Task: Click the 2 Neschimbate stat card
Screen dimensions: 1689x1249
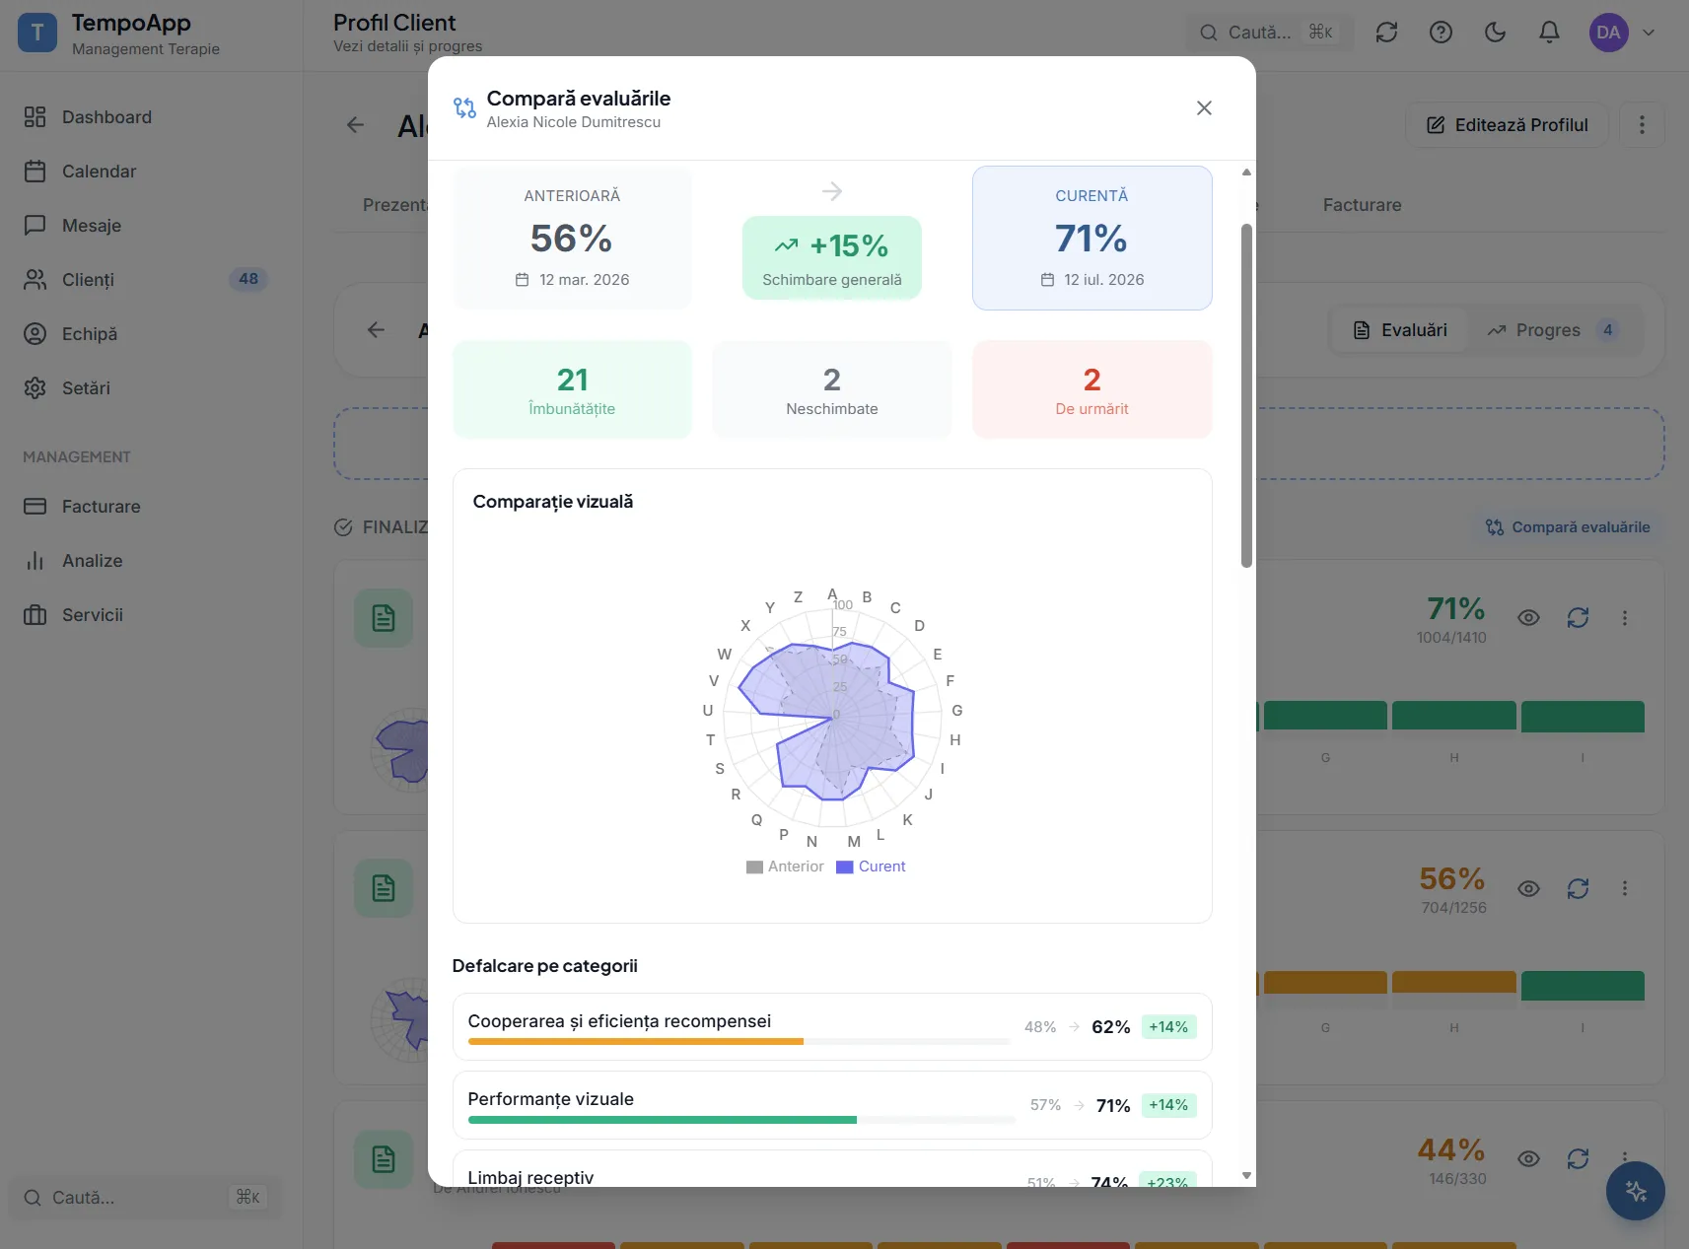Action: tap(832, 389)
